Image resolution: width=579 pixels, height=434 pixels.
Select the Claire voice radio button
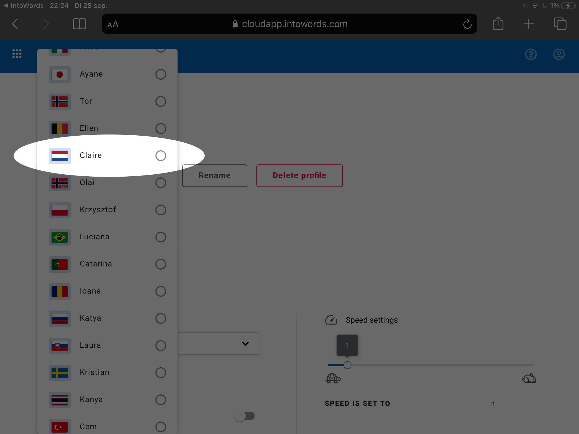[161, 155]
